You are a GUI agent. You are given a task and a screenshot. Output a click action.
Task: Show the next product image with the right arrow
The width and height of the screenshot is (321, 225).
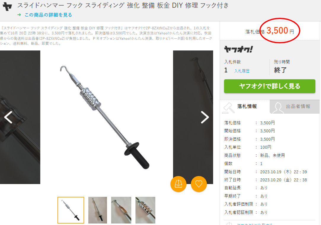click(205, 117)
